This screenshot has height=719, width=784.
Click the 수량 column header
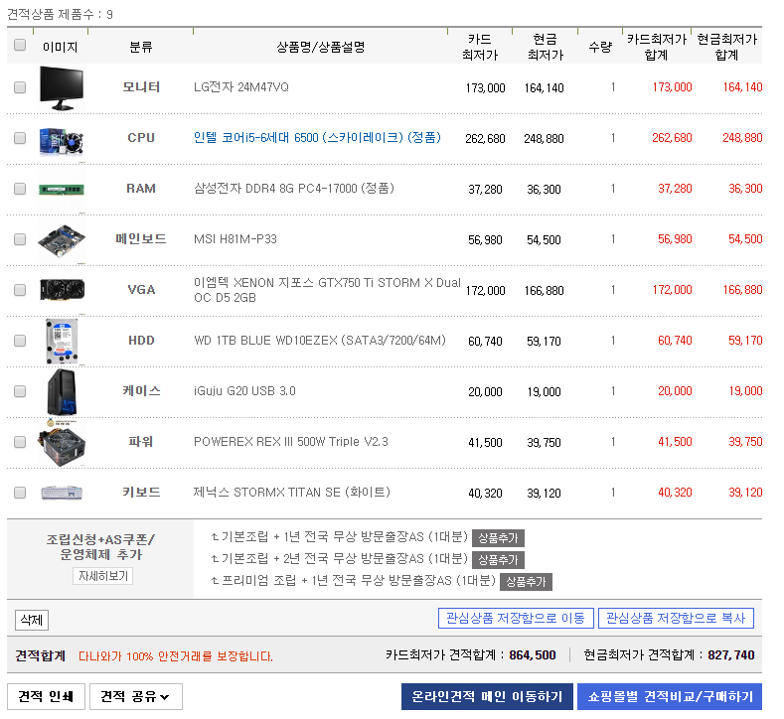click(x=600, y=47)
